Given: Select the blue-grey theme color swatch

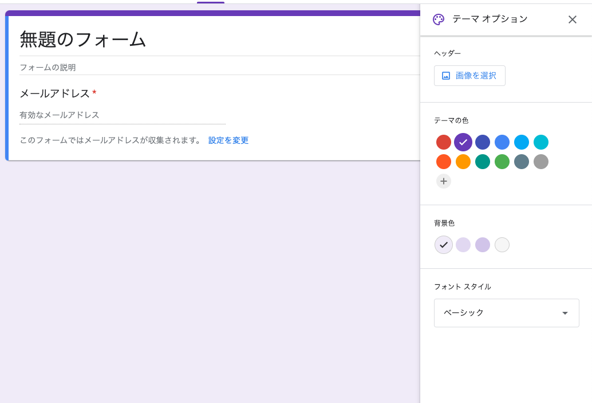Looking at the screenshot, I should [x=522, y=162].
